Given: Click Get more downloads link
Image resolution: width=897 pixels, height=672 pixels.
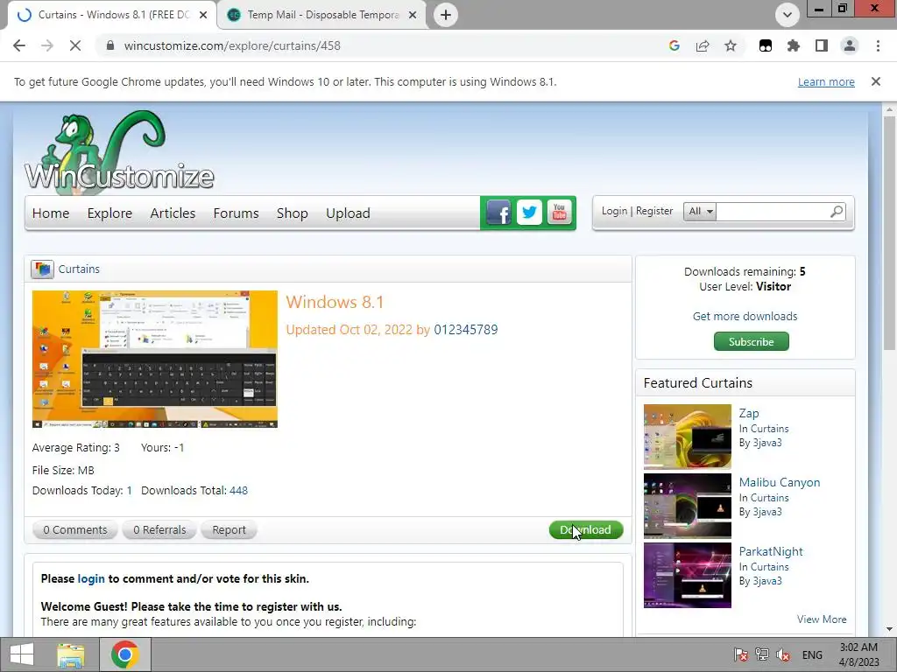Looking at the screenshot, I should (745, 316).
